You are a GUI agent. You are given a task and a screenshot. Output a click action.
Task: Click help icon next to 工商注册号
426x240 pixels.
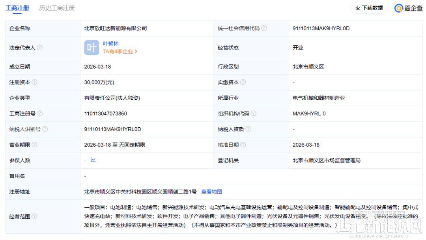click(x=39, y=113)
